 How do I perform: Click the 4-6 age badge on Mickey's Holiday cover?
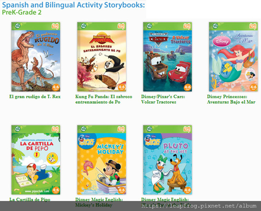(121, 191)
